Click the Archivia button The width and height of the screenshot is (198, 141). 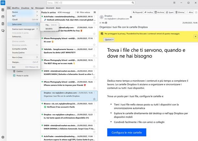(159, 12)
